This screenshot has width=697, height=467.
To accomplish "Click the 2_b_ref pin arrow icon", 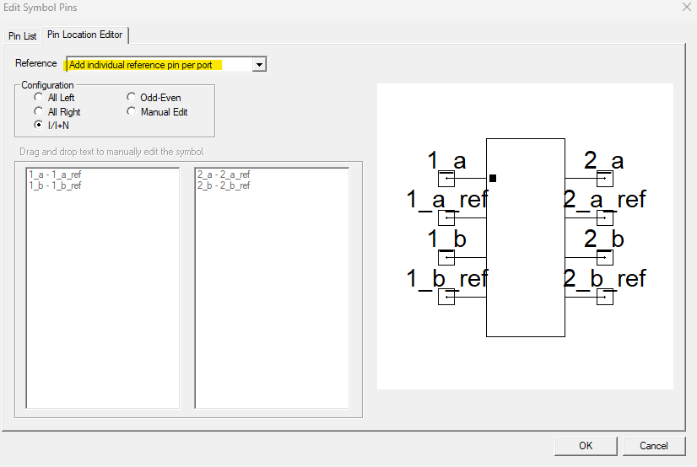I will [x=604, y=297].
